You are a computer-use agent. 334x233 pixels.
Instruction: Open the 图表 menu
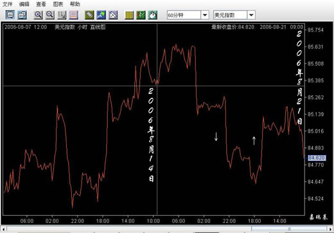click(x=58, y=4)
